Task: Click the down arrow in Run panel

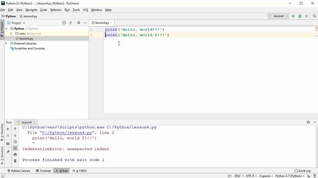Action: click(15, 135)
